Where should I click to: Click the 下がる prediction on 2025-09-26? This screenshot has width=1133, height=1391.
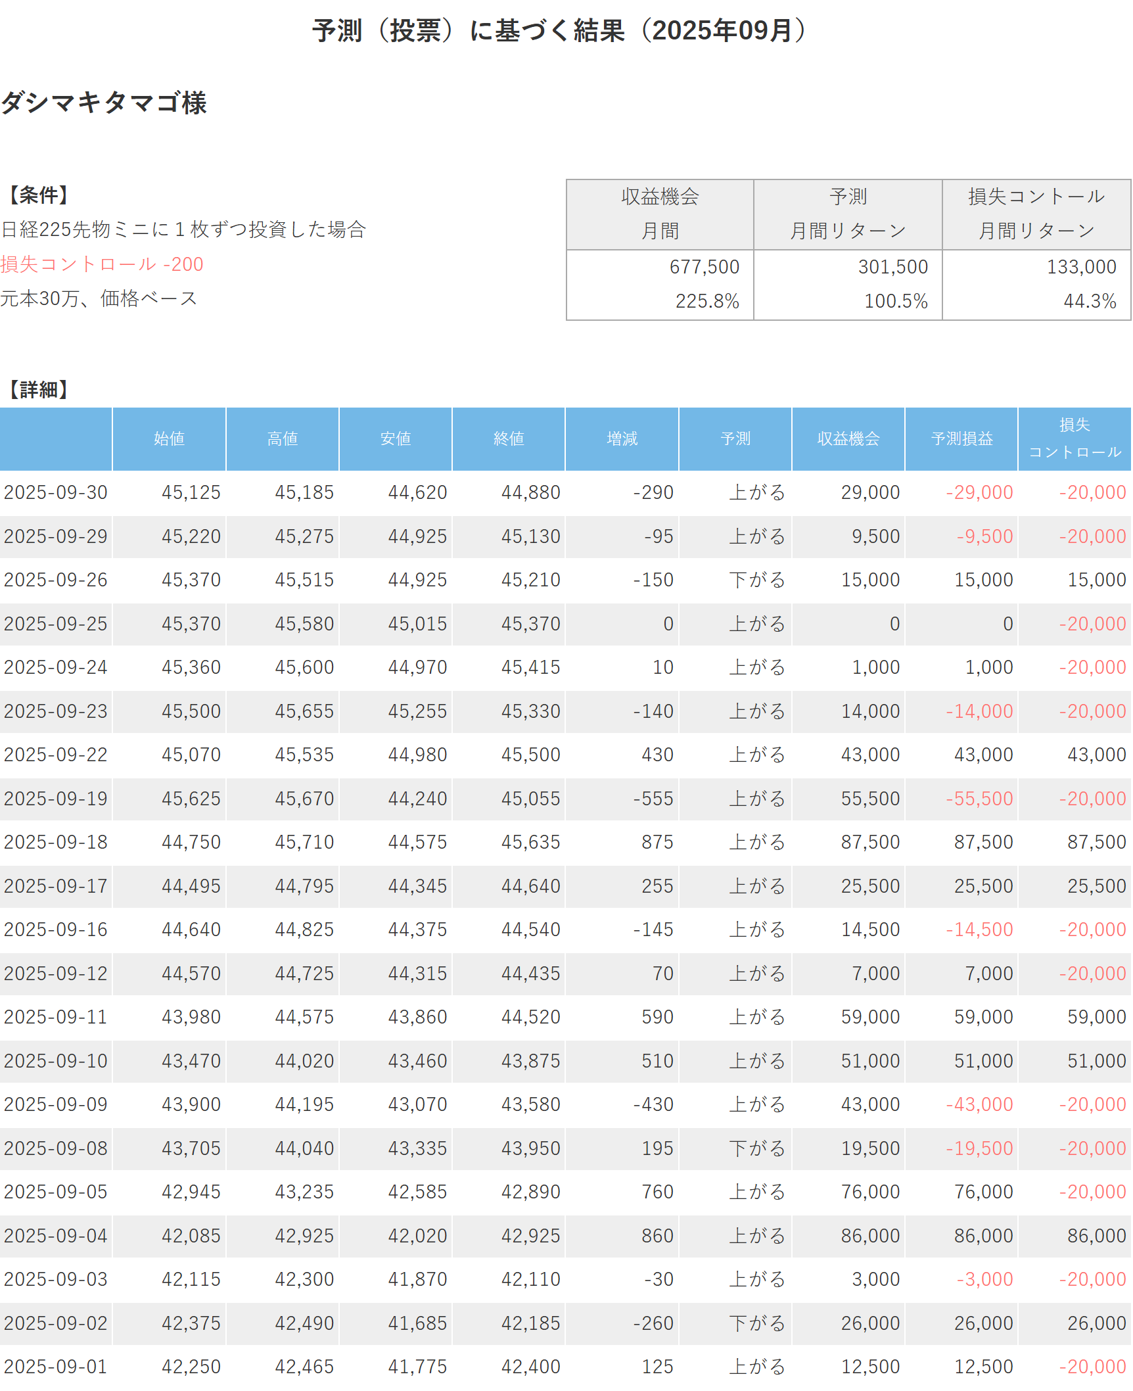tap(757, 580)
